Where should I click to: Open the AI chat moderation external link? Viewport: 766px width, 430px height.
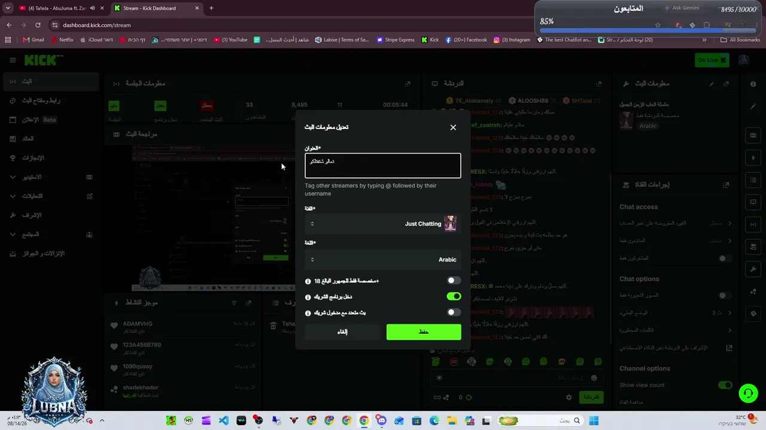pyautogui.click(x=729, y=348)
